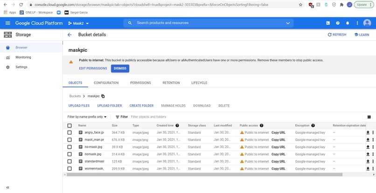Copy URL for nomask.jpg file
376x193 pixels.
coord(279,154)
